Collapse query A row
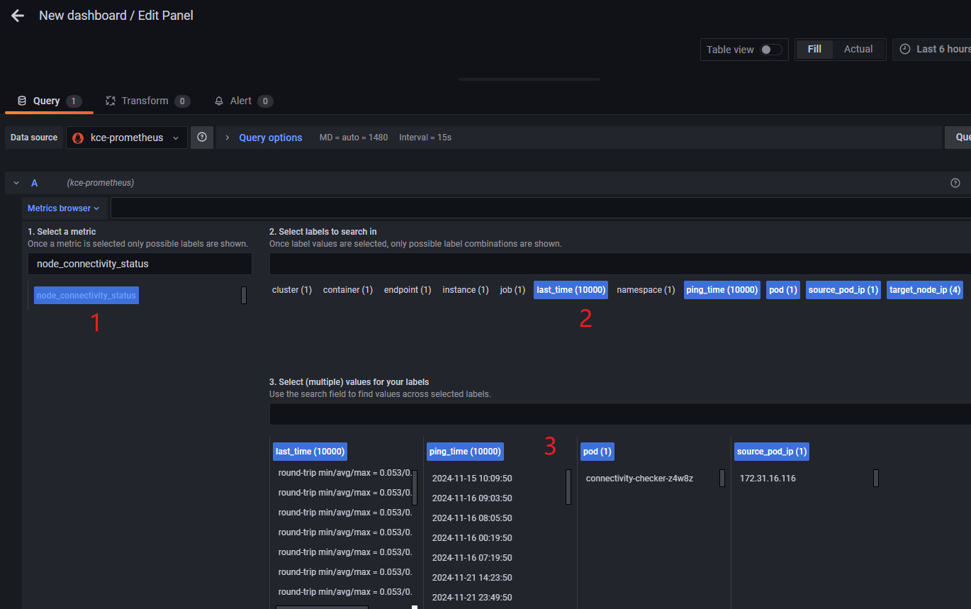The width and height of the screenshot is (971, 609). [16, 183]
